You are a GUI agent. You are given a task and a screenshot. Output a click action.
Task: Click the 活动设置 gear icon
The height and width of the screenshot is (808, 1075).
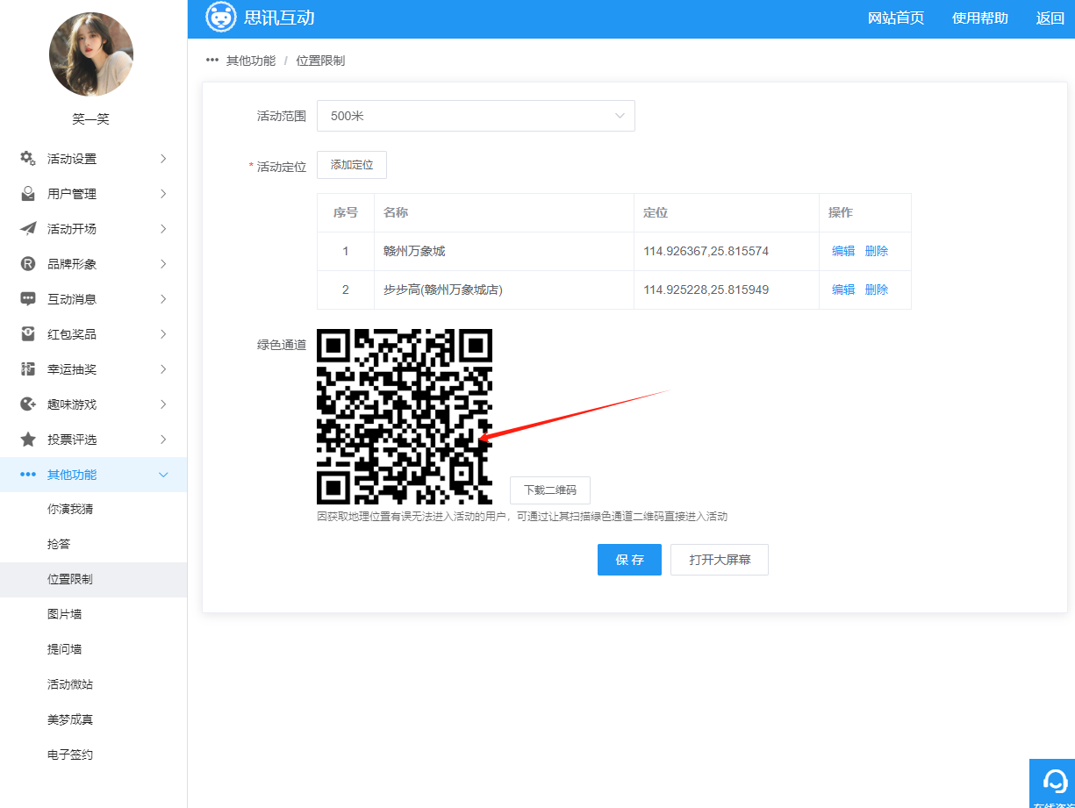click(27, 159)
